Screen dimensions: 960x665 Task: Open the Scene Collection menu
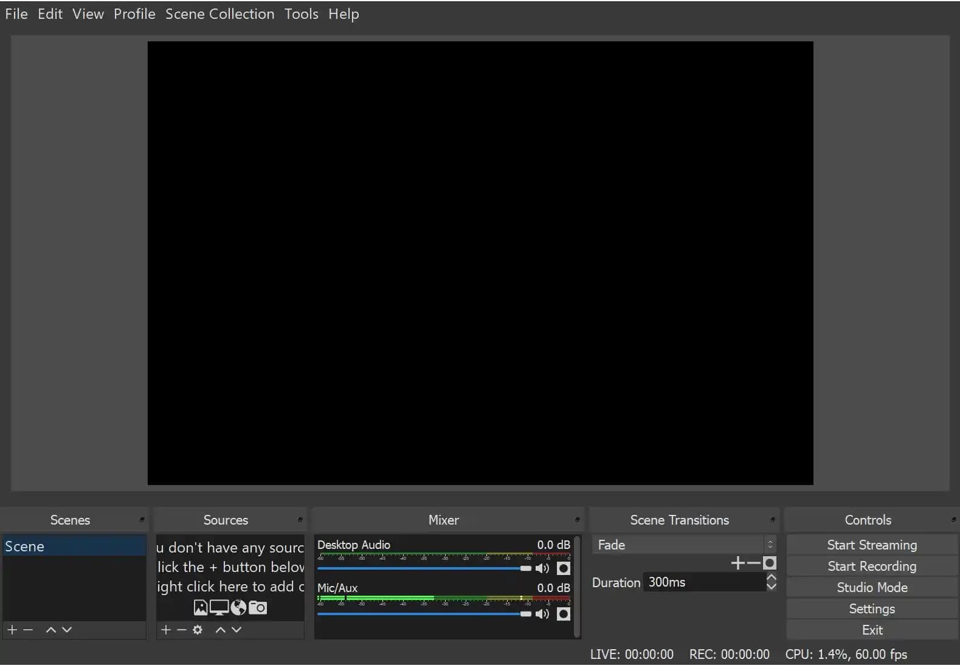[x=219, y=14]
